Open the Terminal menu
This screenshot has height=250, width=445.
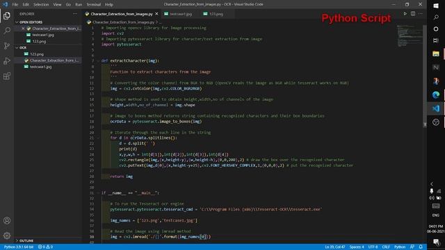pos(94,5)
